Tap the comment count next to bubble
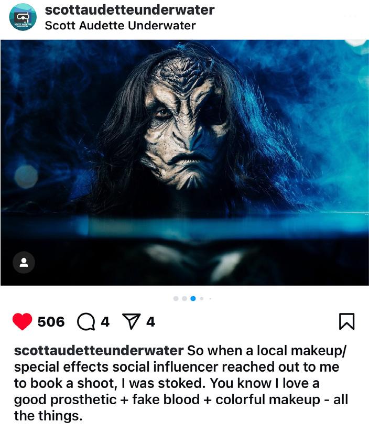The height and width of the screenshot is (432, 369). (x=105, y=322)
